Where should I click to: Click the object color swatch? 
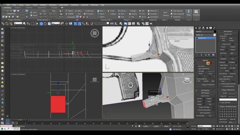215,31
